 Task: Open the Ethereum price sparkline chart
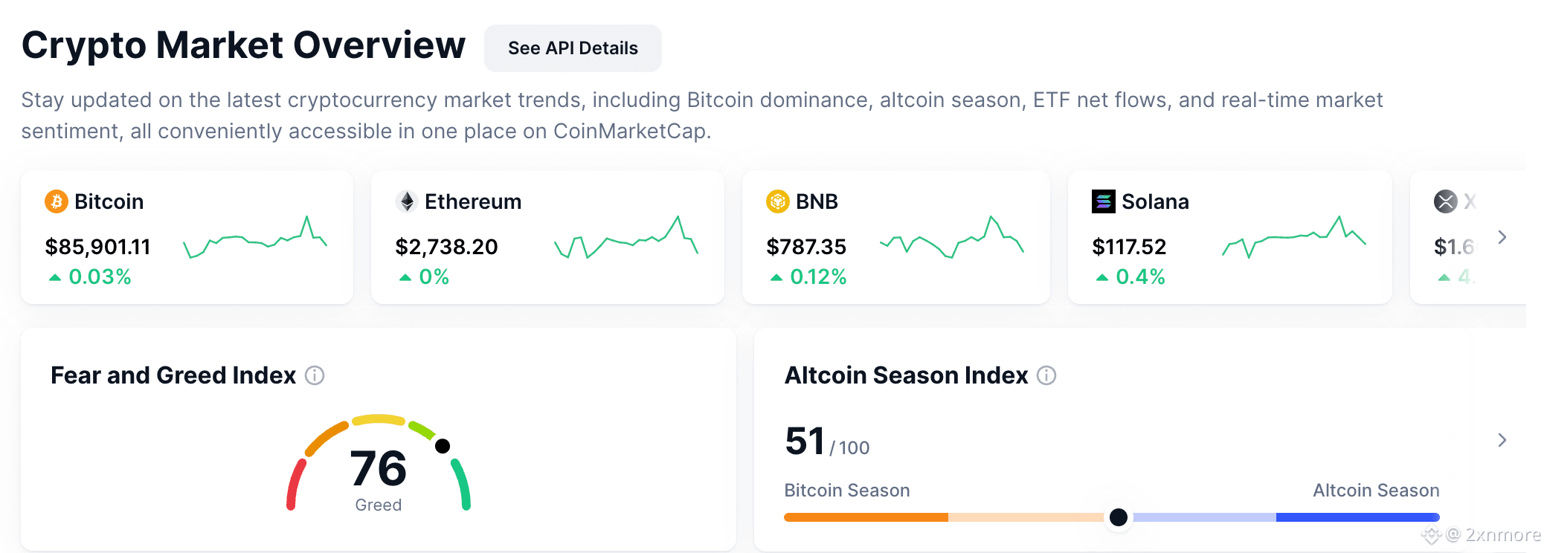point(626,237)
